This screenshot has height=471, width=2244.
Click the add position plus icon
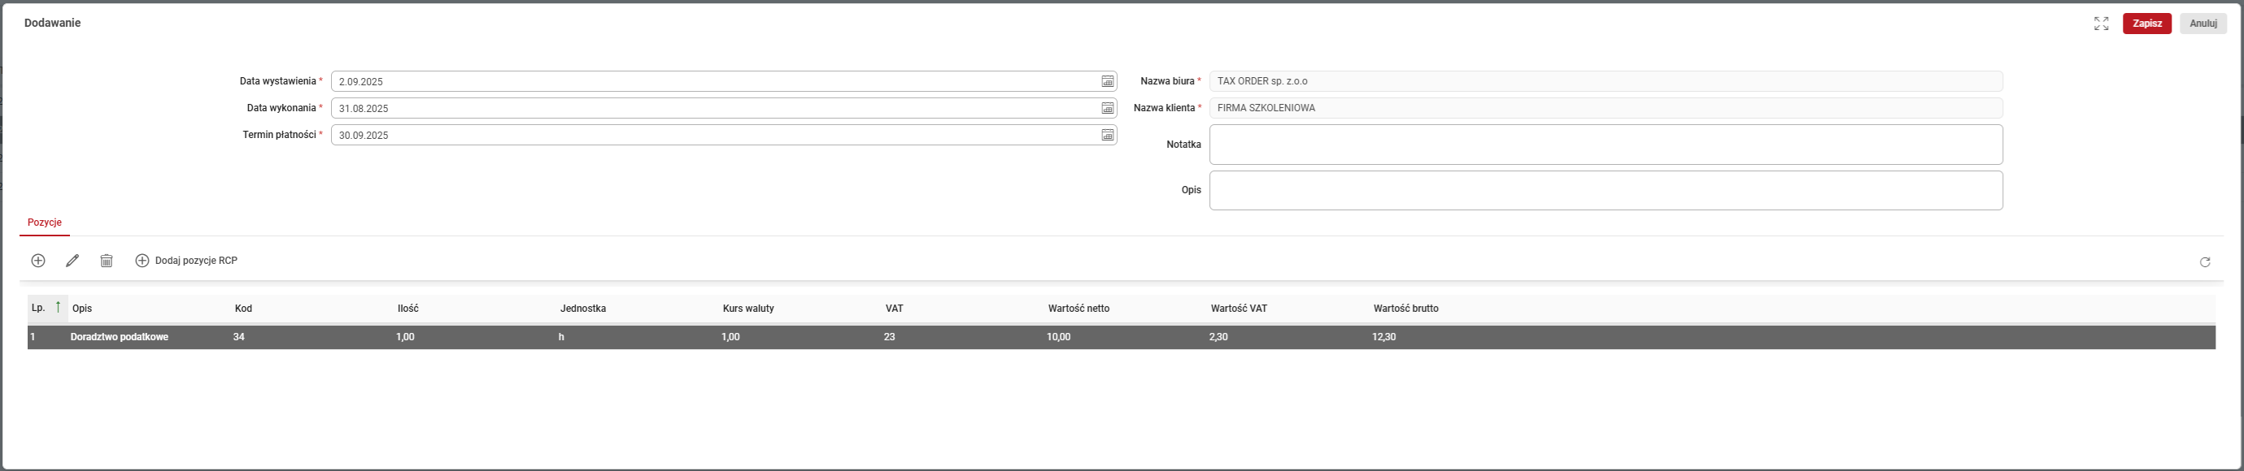point(38,261)
